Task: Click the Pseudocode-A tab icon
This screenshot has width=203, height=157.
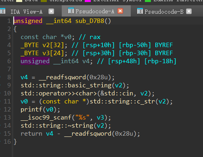Action: [x=71, y=10]
